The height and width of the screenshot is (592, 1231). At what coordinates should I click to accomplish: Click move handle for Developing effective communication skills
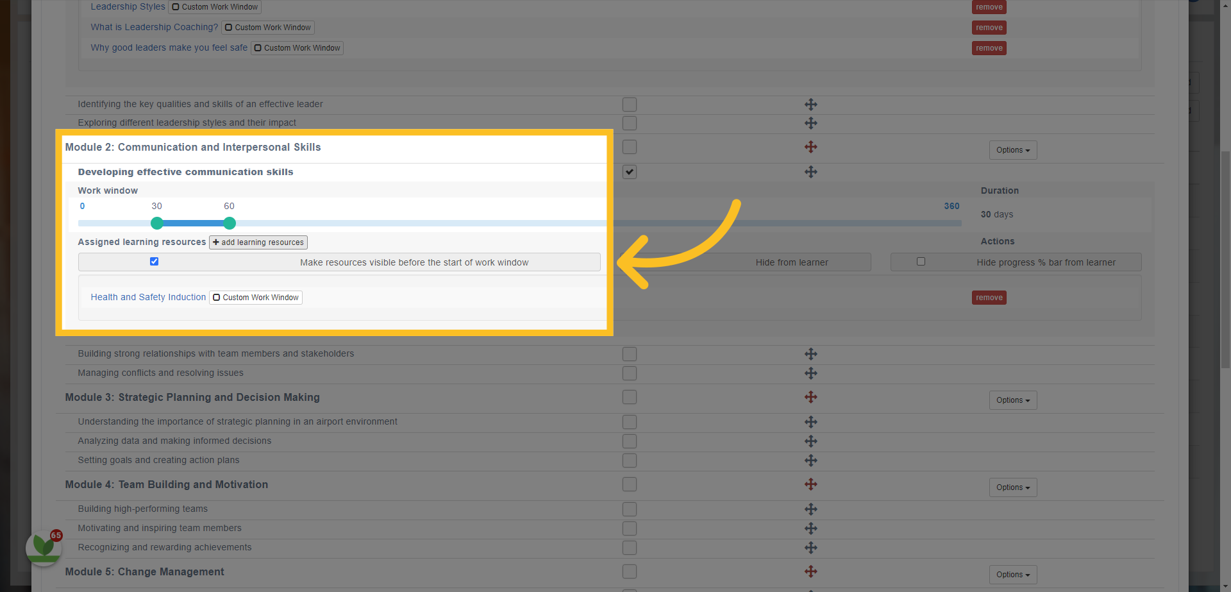(x=810, y=172)
